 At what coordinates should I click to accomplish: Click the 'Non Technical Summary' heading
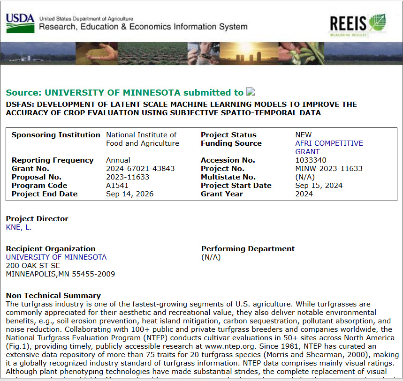click(x=53, y=296)
